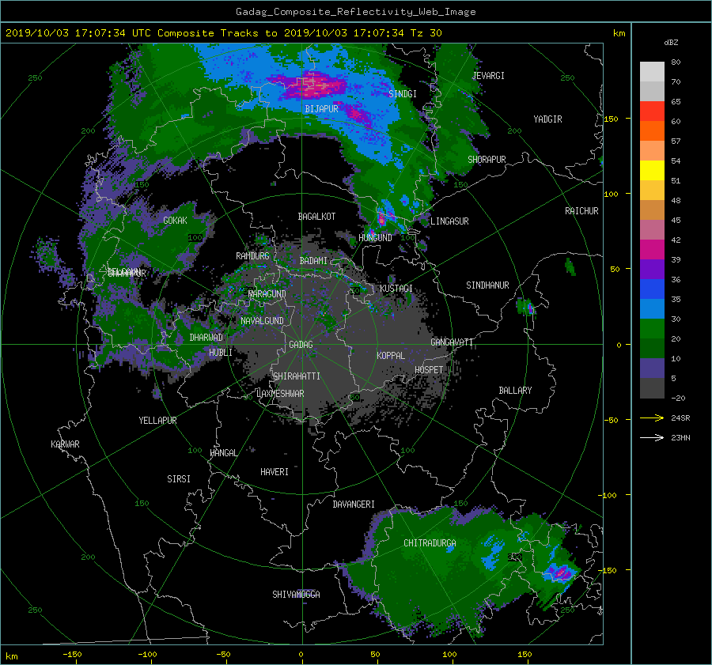
Task: Click the HANGAL city label
Action: point(223,452)
